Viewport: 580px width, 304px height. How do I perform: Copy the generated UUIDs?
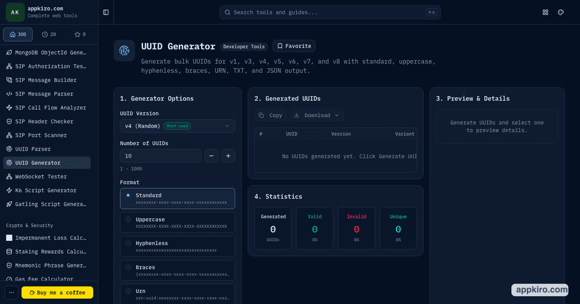(x=271, y=115)
